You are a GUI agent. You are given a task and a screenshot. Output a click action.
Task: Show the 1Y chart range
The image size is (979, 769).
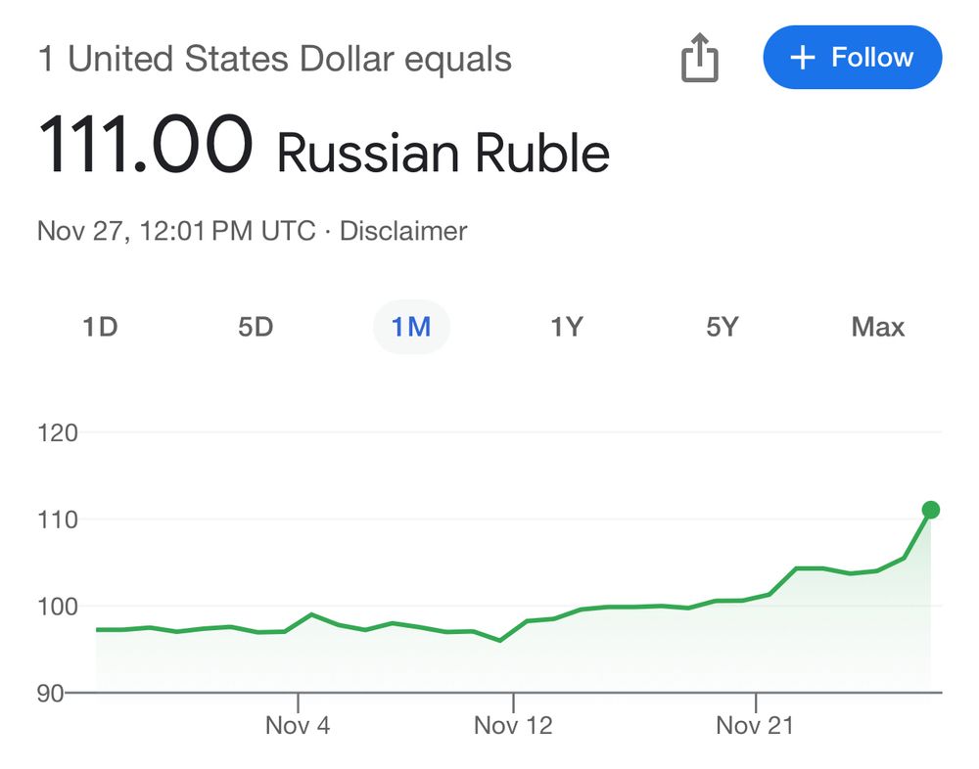coord(566,327)
